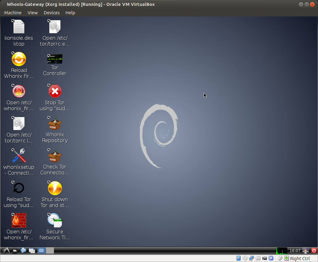Viewport: 318px width, 262px height.
Task: Launch the whonixsetup Connection wizard icon
Action: 19,156
